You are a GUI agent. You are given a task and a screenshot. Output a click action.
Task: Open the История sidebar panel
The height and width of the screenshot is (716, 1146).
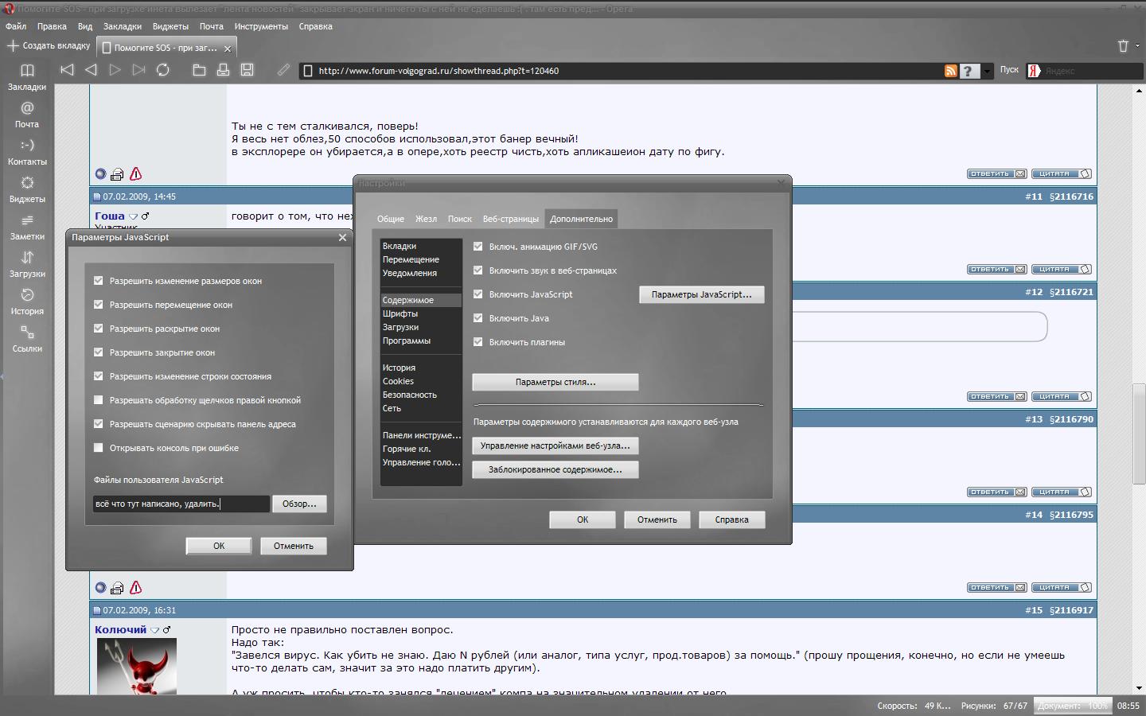(x=27, y=302)
